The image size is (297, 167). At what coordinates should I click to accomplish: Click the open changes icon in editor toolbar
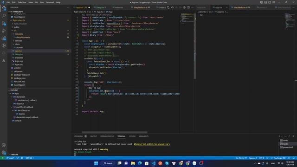(168, 7)
